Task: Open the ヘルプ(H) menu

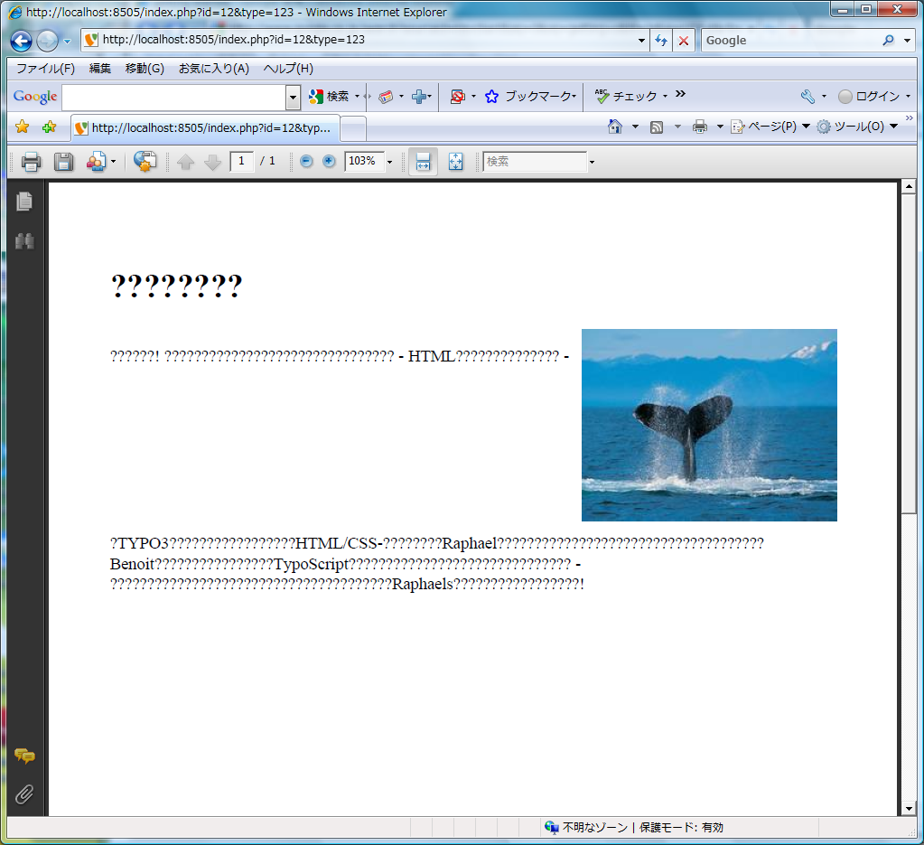Action: pos(288,69)
